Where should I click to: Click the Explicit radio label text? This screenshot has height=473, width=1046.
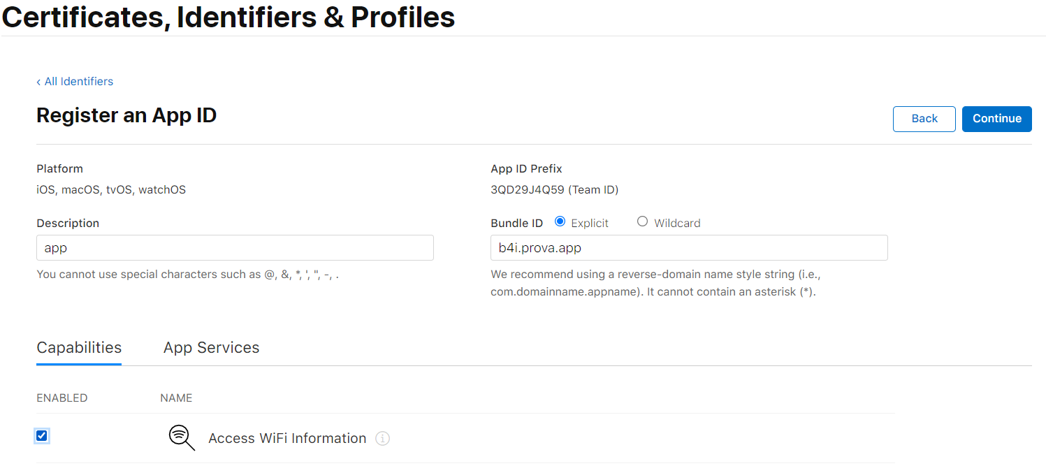point(590,224)
